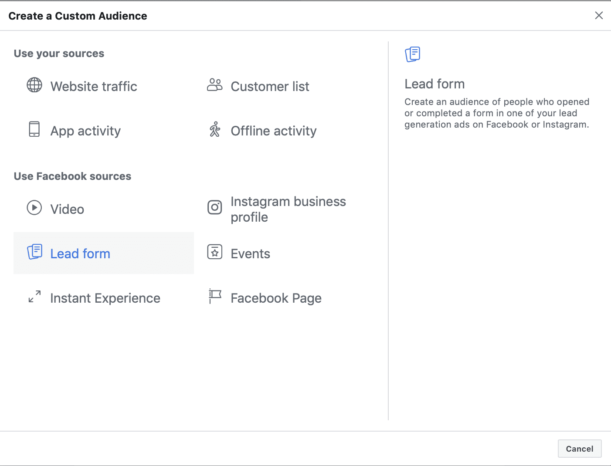This screenshot has height=466, width=611.
Task: Select Website traffic as source
Action: click(x=94, y=87)
